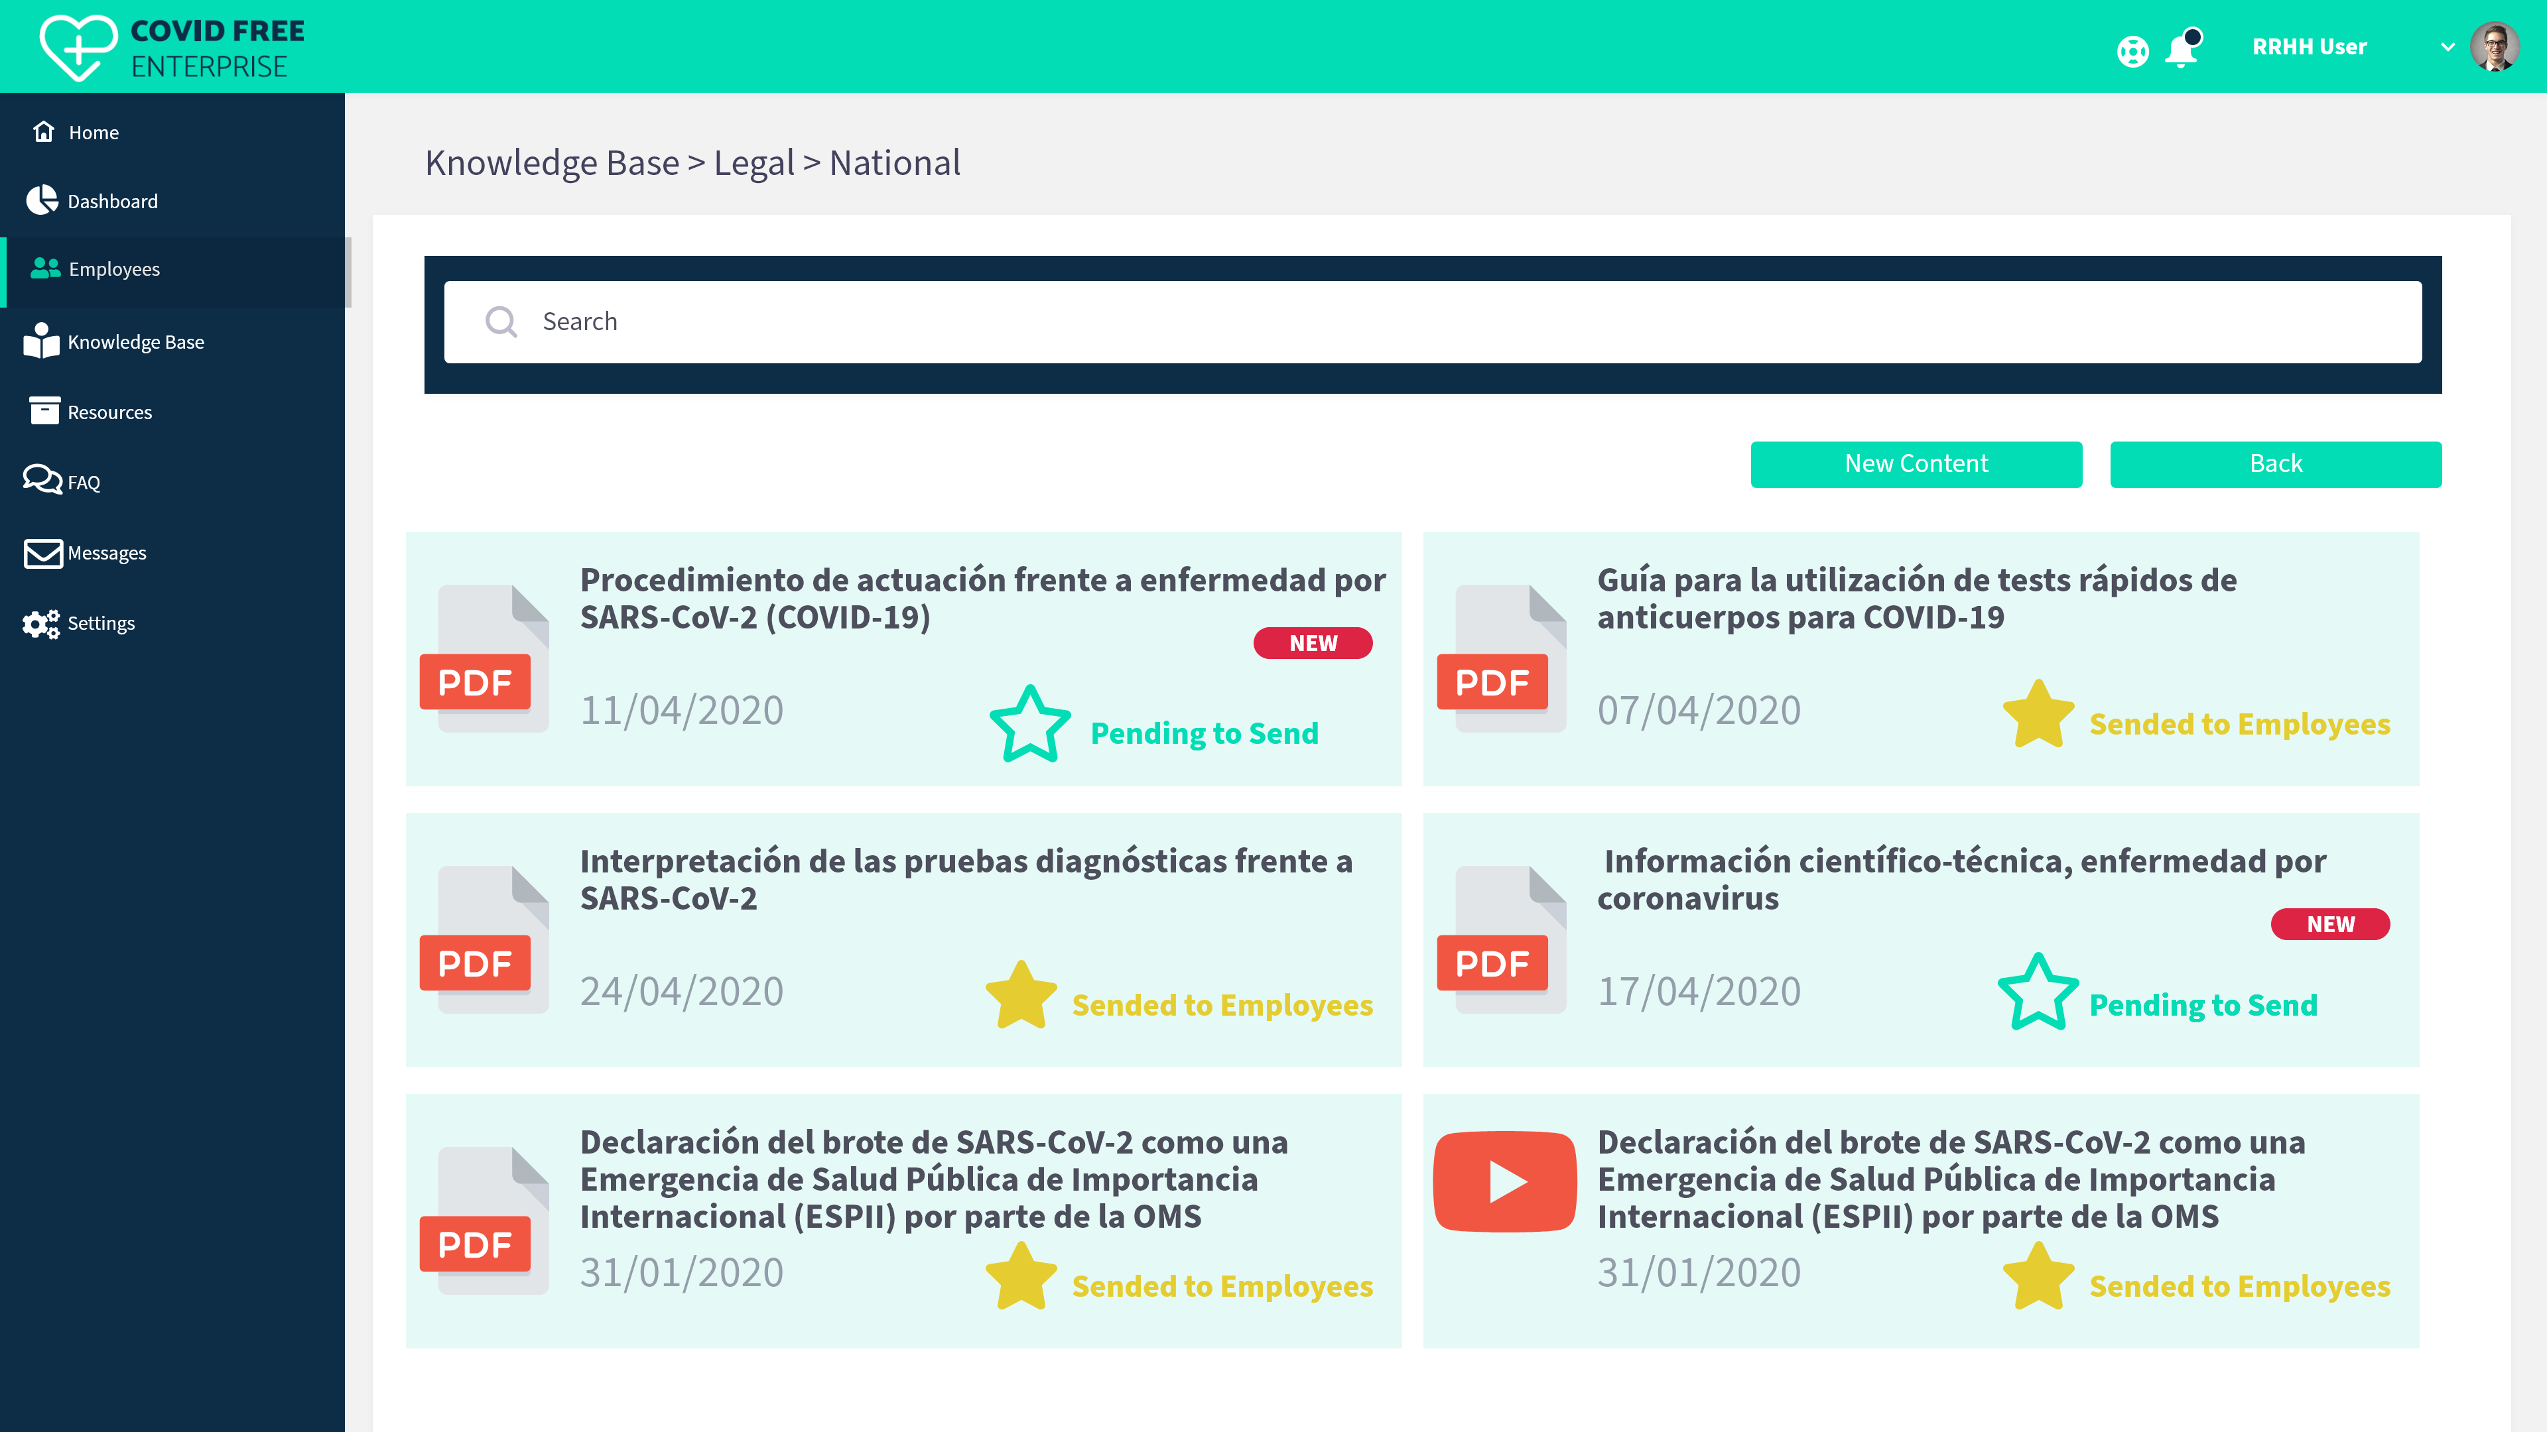Open the Settings sidebar entry
This screenshot has width=2547, height=1432.
[100, 624]
